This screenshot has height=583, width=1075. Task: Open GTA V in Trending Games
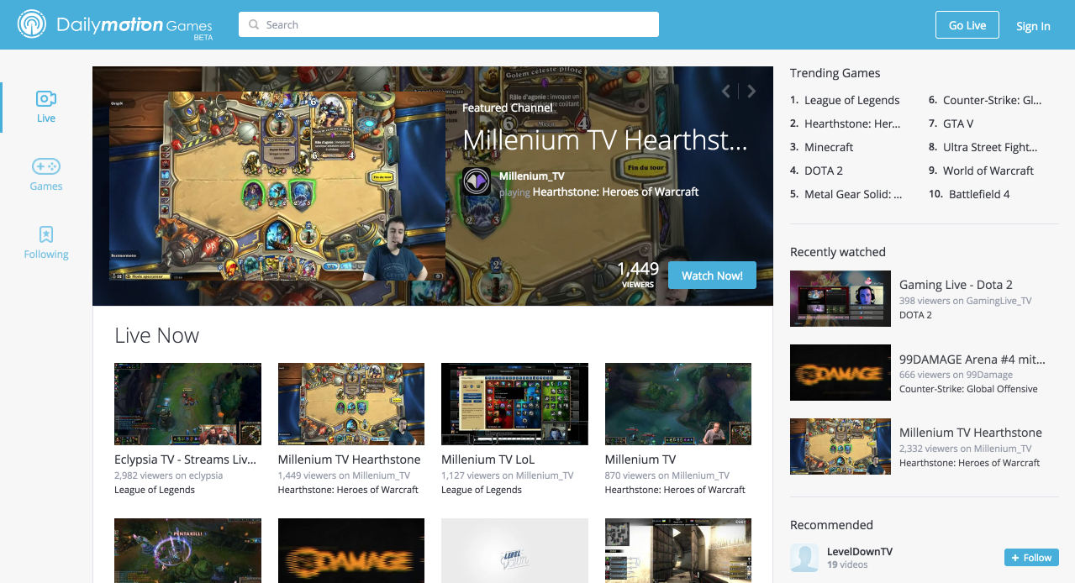pyautogui.click(x=958, y=123)
